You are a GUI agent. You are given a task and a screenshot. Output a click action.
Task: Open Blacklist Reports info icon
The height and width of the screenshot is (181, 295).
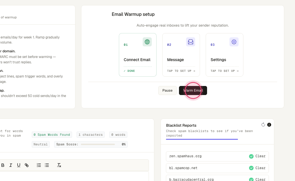[x=269, y=125]
